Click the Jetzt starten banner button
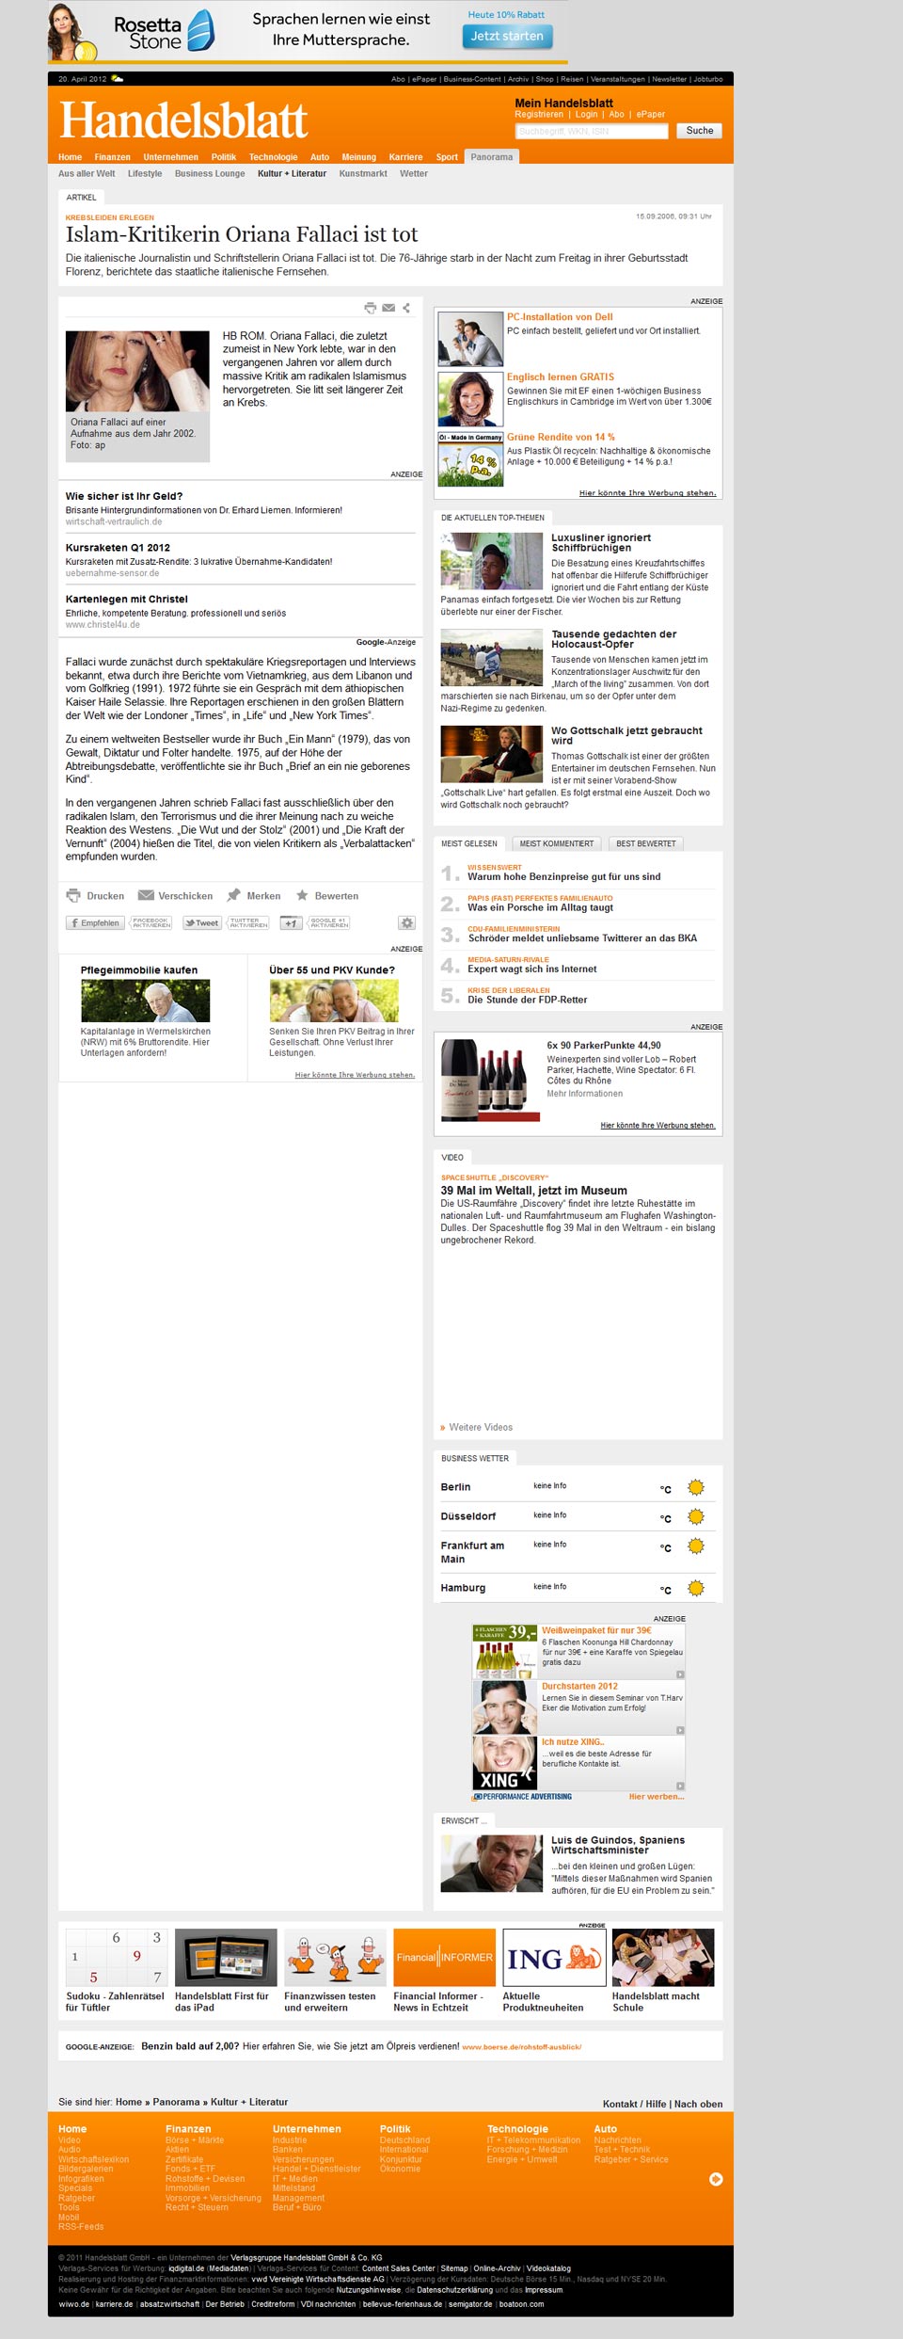903x2339 pixels. (x=507, y=37)
